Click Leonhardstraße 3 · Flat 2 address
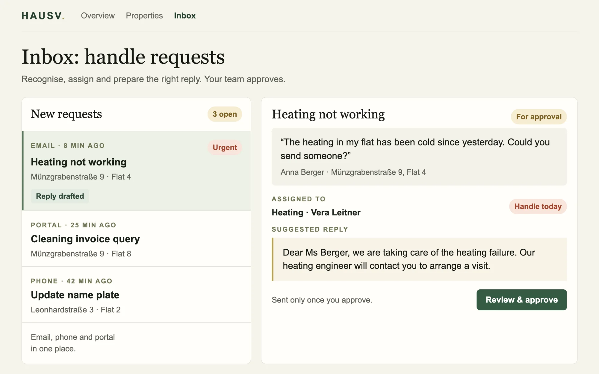Image resolution: width=599 pixels, height=374 pixels. 75,310
